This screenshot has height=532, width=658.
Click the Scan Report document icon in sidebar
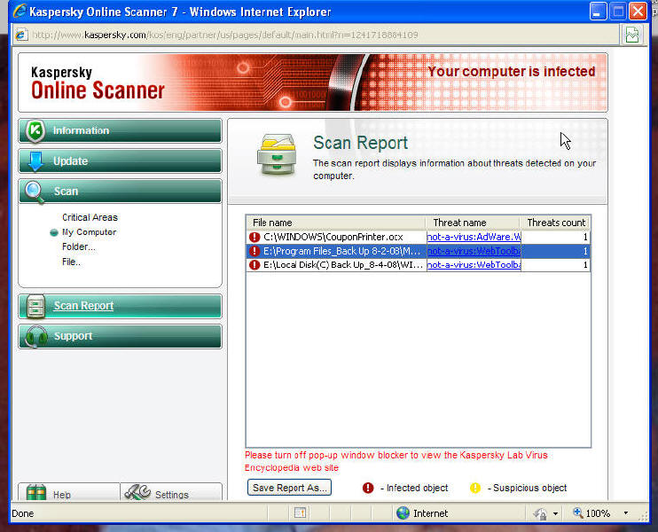click(x=35, y=306)
